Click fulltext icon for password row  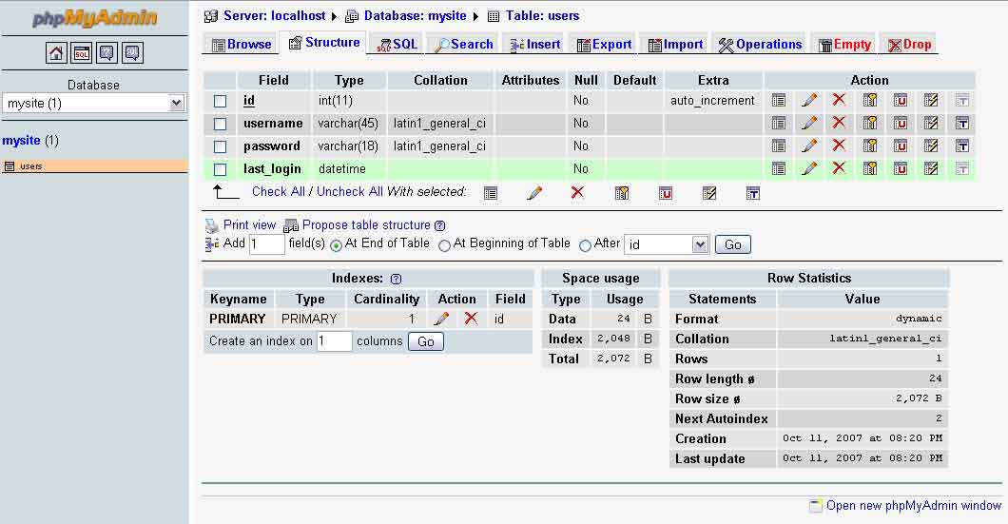point(961,146)
